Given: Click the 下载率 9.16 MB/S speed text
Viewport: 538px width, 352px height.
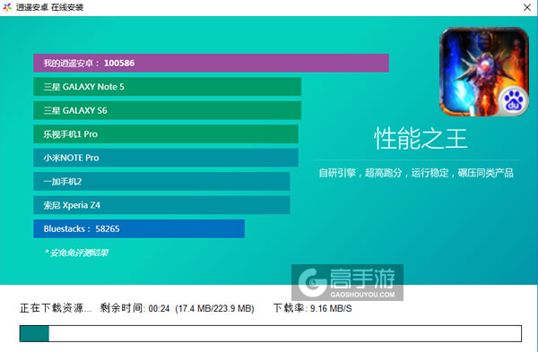Looking at the screenshot, I should click(x=313, y=308).
